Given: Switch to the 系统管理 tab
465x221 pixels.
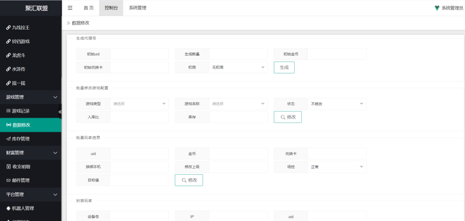Looking at the screenshot, I should pos(138,8).
